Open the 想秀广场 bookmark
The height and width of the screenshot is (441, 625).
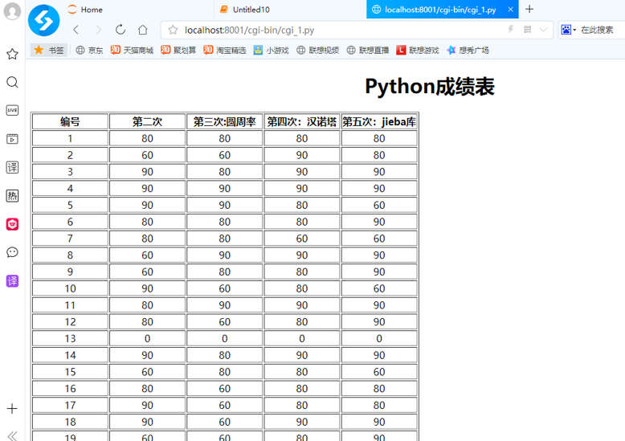468,51
